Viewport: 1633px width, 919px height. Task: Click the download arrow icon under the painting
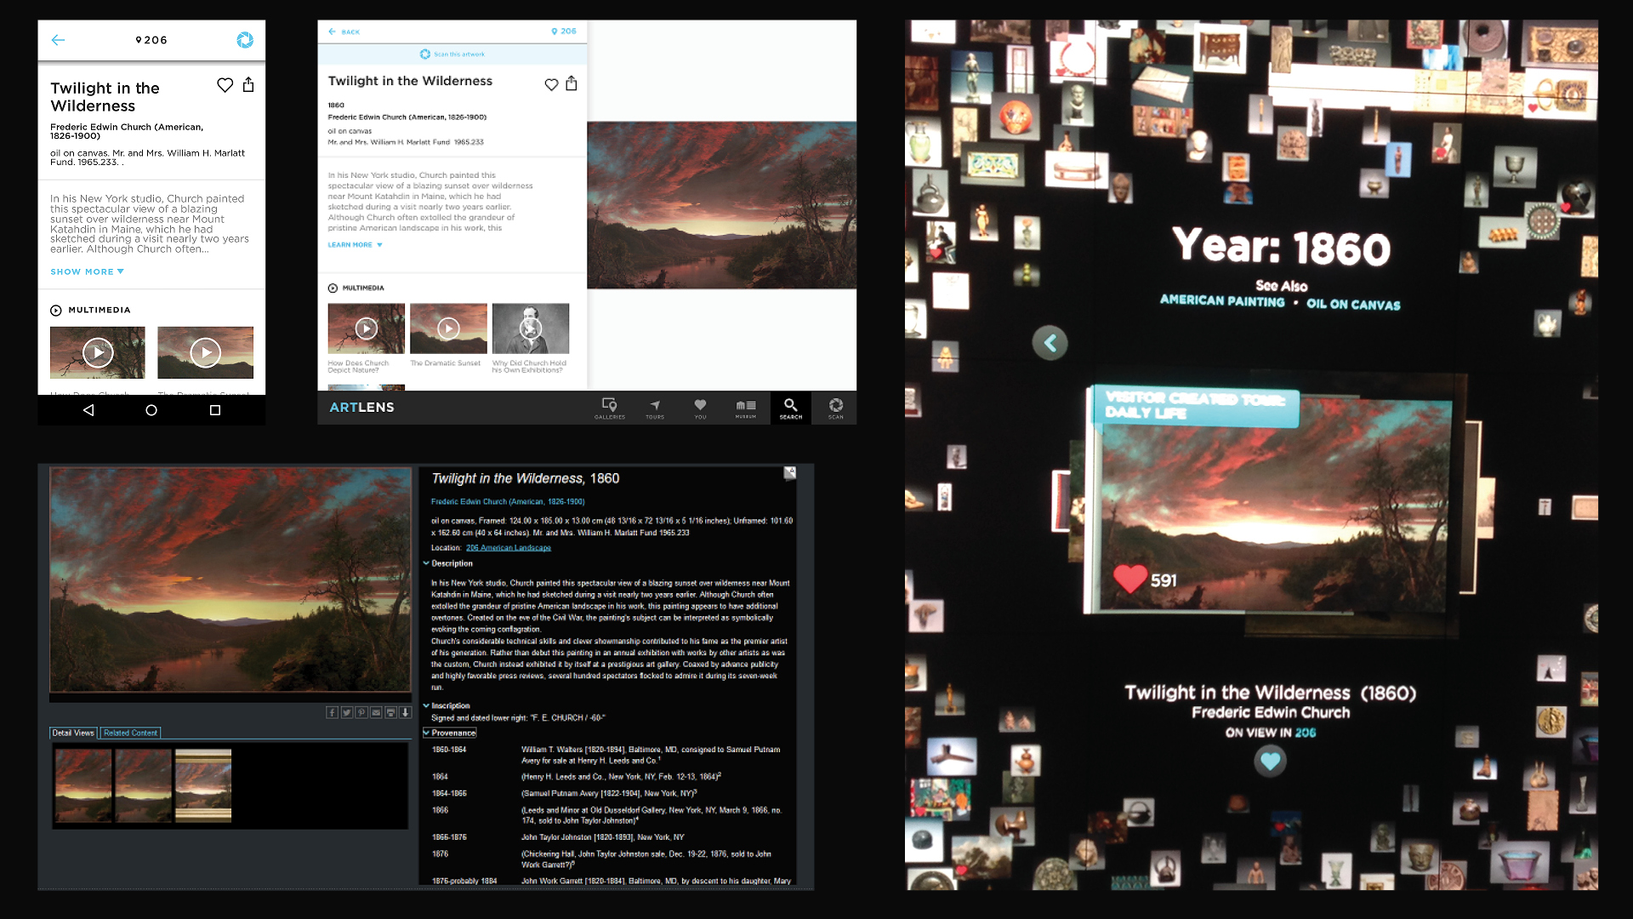(406, 712)
